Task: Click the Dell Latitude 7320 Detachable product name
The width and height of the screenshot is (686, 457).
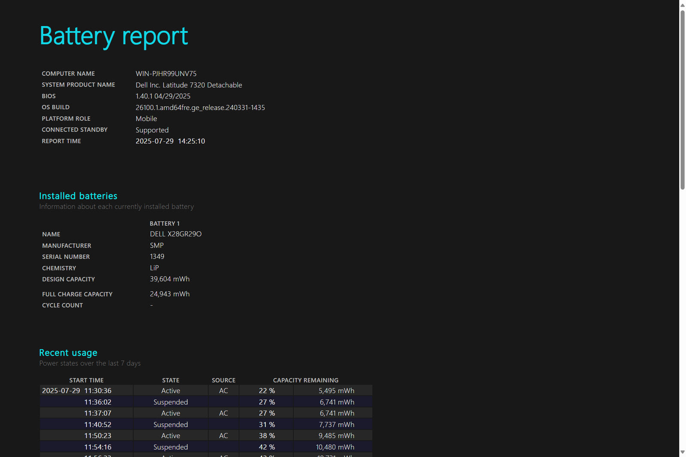Action: pyautogui.click(x=189, y=85)
